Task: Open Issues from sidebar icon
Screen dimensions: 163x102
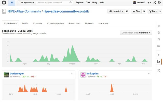Action: coord(159,33)
